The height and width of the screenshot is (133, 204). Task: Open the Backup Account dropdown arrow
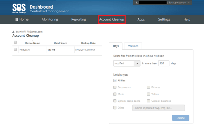click(x=189, y=2)
